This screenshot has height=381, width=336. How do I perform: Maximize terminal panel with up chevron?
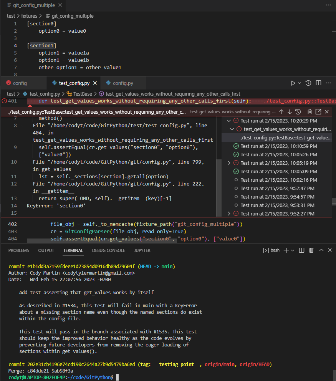point(320,250)
